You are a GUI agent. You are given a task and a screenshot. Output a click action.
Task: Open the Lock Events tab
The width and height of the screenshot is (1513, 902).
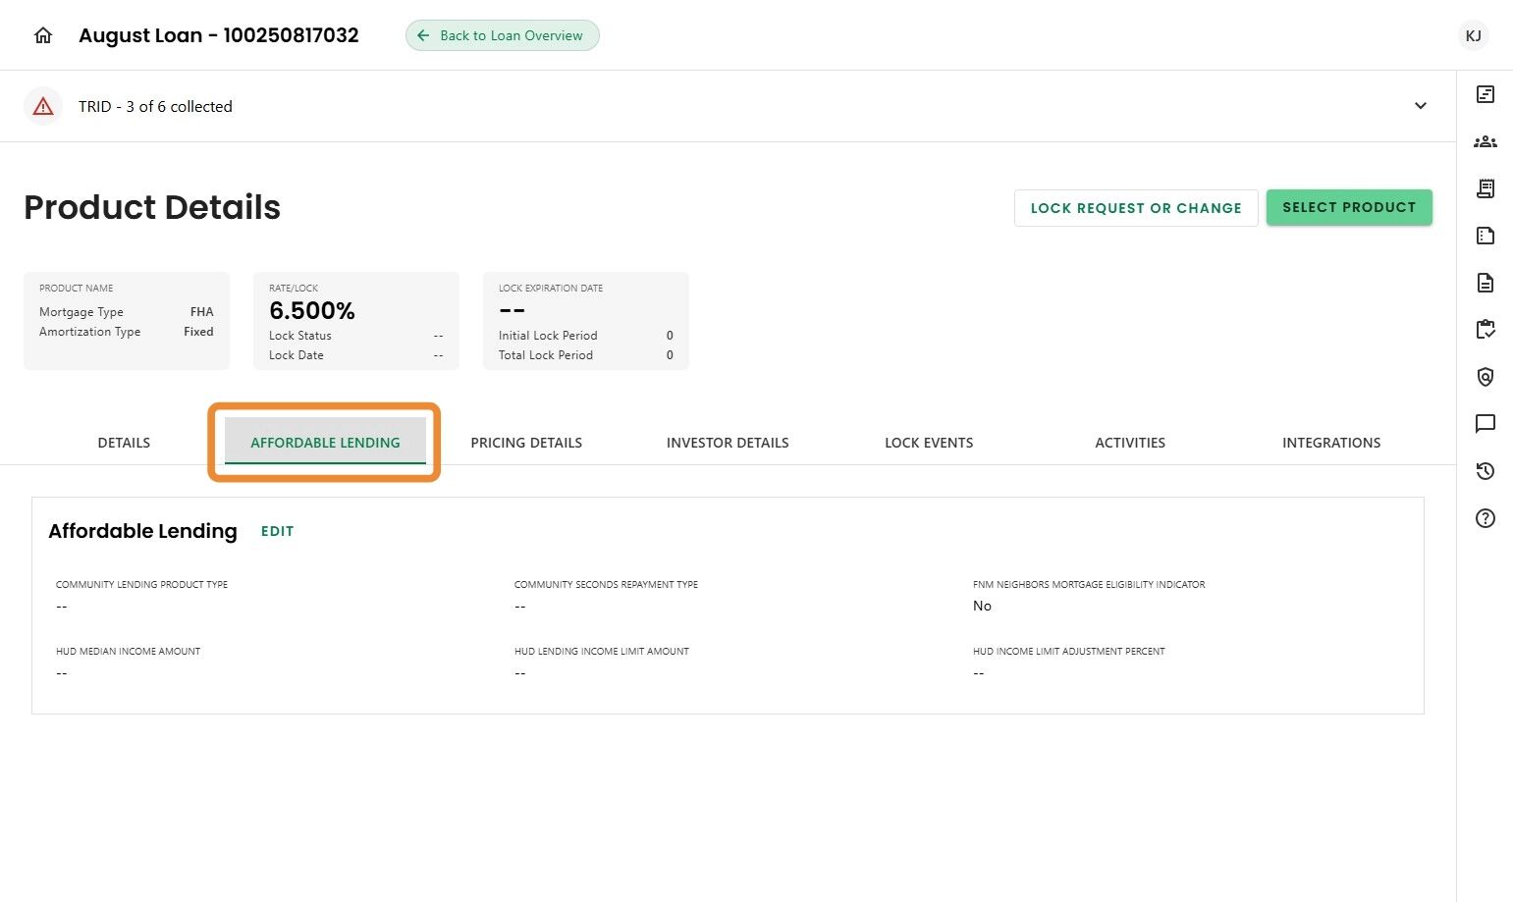coord(929,443)
